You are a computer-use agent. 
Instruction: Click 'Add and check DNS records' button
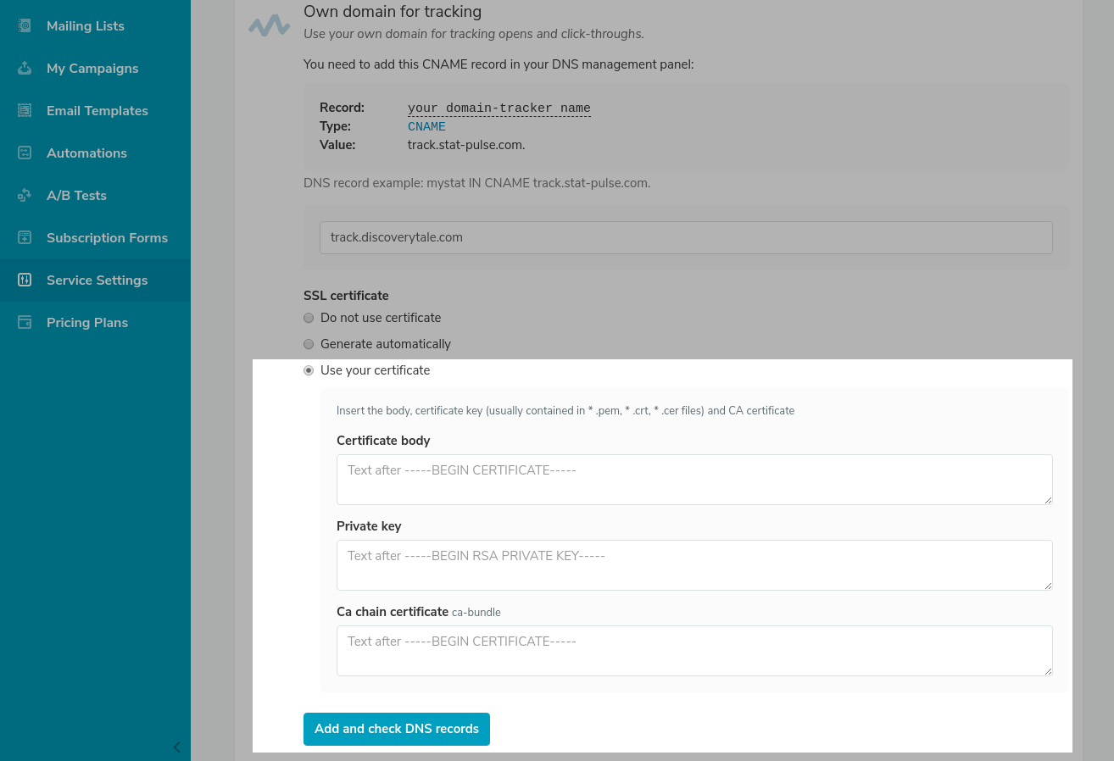pos(397,729)
